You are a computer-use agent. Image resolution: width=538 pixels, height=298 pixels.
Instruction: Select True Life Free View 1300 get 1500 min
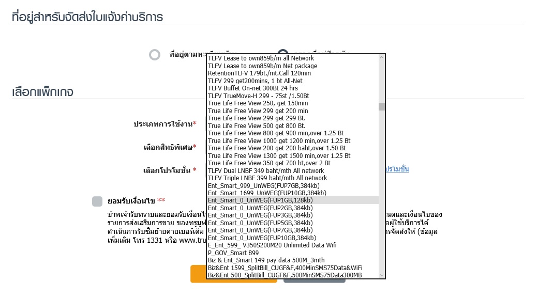pyautogui.click(x=293, y=155)
